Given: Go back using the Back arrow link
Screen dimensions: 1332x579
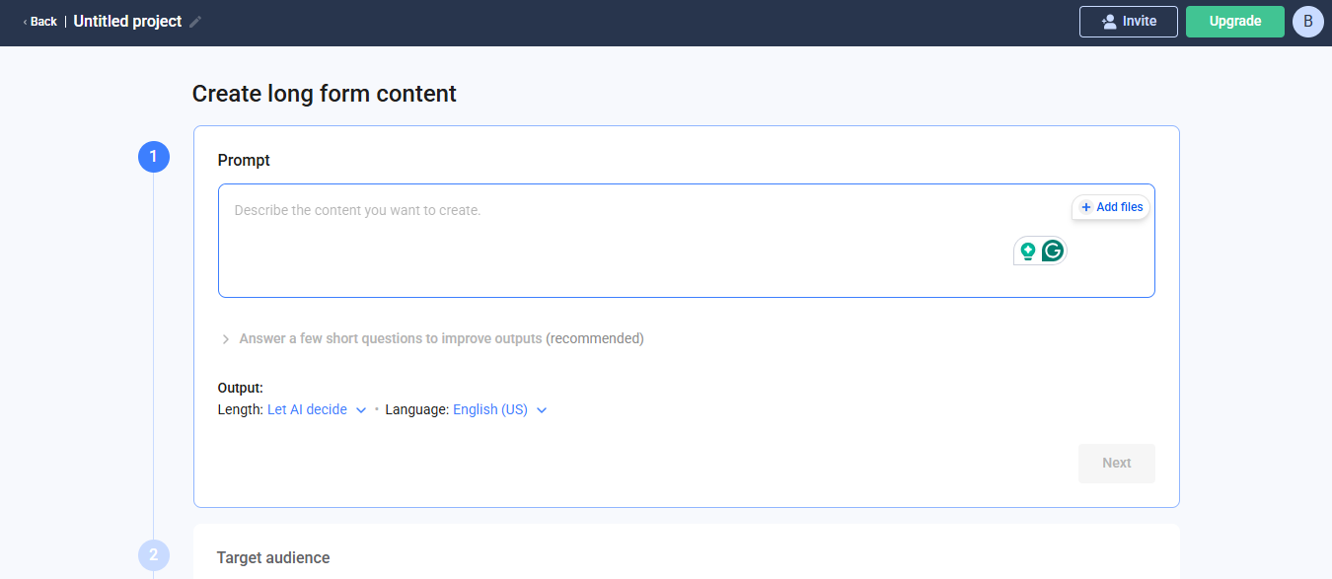Looking at the screenshot, I should pos(40,22).
